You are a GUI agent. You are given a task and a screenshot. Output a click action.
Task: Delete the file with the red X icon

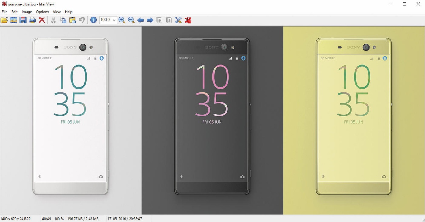42,20
